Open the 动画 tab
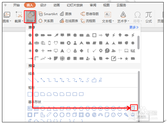Image resolution: width=167 pixels, height=124 pixels. (x=57, y=5)
